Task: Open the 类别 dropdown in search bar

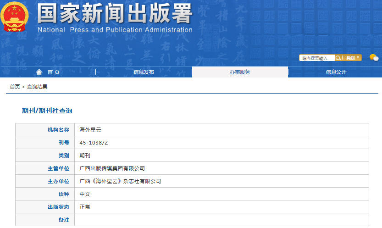Action: (x=352, y=58)
